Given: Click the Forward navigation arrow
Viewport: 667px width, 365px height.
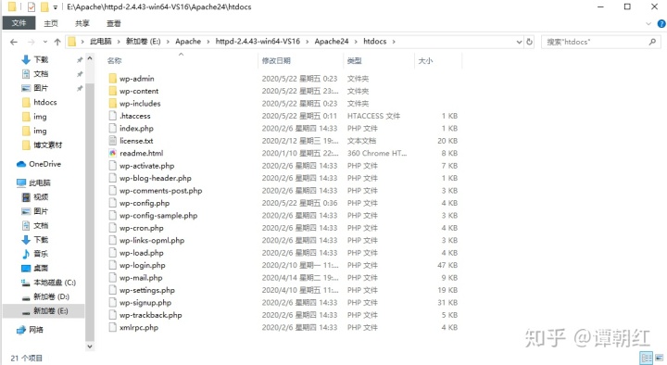Looking at the screenshot, I should click(31, 42).
